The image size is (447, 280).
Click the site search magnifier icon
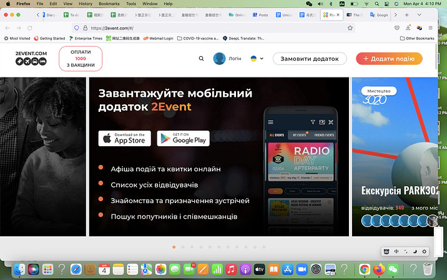[201, 59]
